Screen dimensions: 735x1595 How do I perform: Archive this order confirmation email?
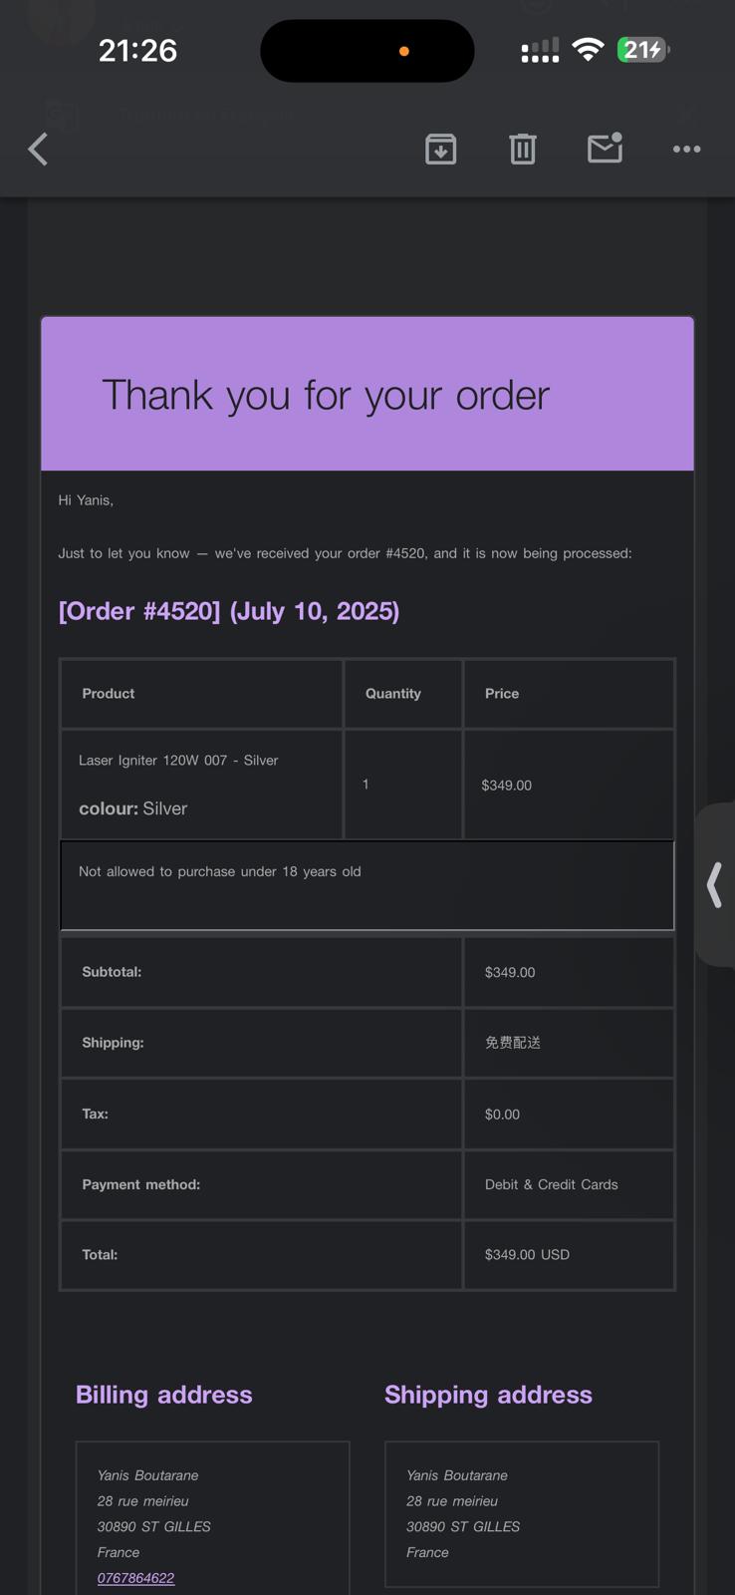click(x=440, y=150)
